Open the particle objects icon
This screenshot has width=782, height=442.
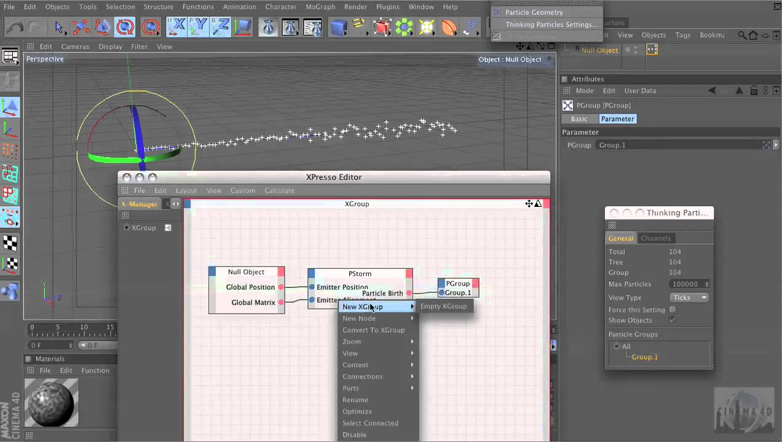(x=471, y=27)
